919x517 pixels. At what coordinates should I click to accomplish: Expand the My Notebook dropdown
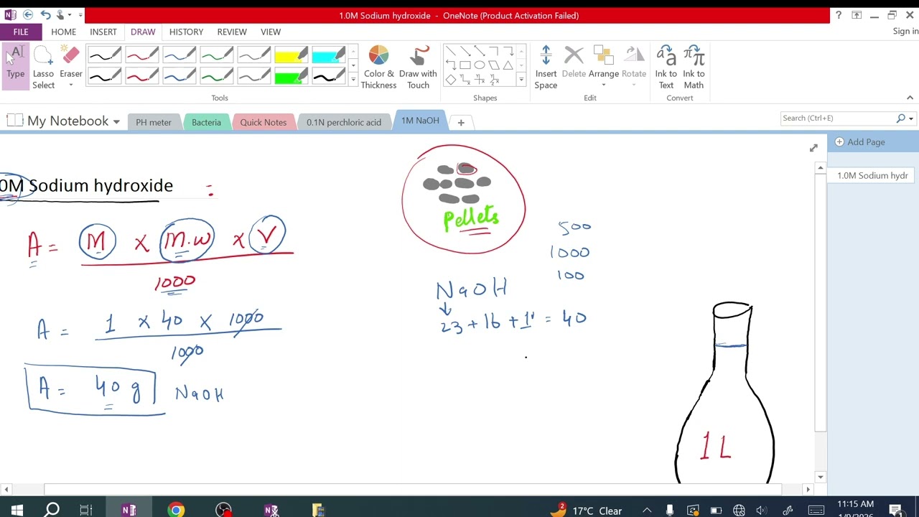116,121
